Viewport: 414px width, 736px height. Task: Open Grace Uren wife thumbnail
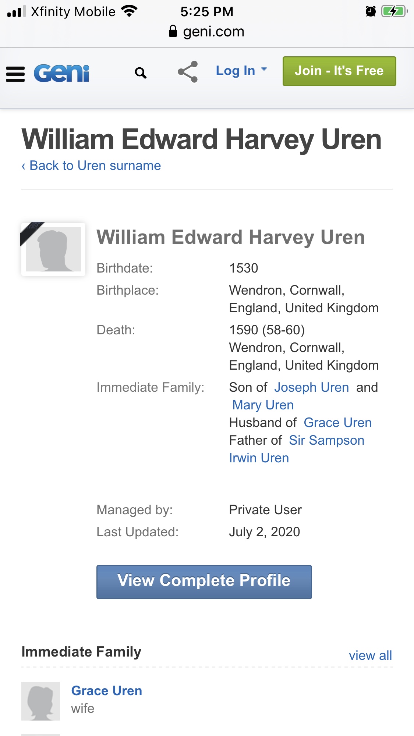40,701
